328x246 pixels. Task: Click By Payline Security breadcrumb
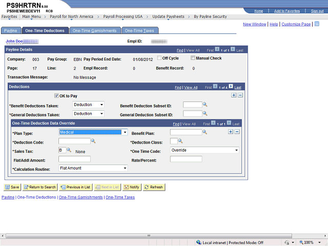tap(210, 16)
